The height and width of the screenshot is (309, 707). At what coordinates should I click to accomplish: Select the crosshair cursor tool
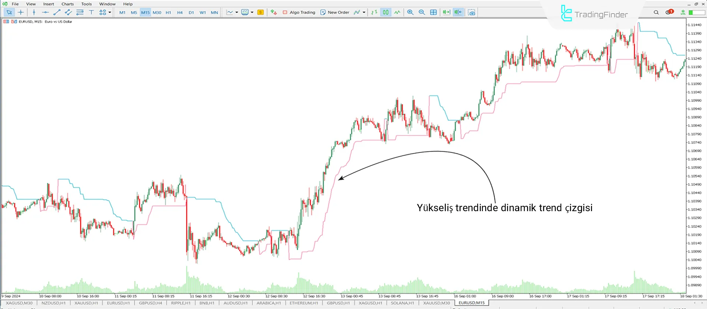point(21,13)
